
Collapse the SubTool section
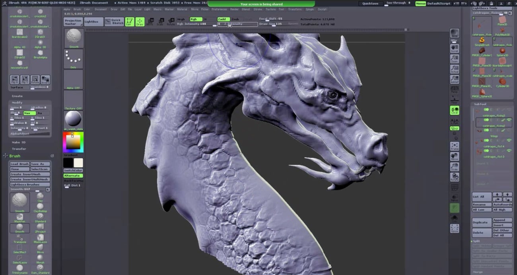tap(480, 104)
